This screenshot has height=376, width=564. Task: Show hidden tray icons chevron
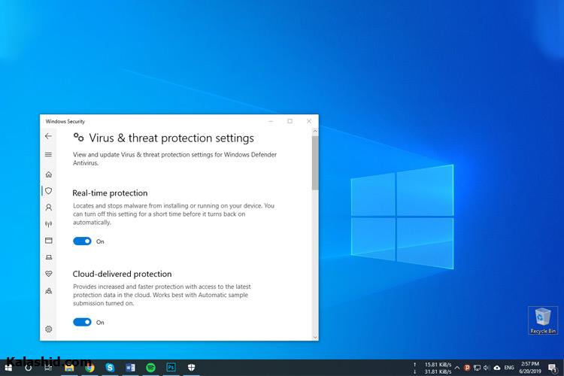(x=456, y=368)
